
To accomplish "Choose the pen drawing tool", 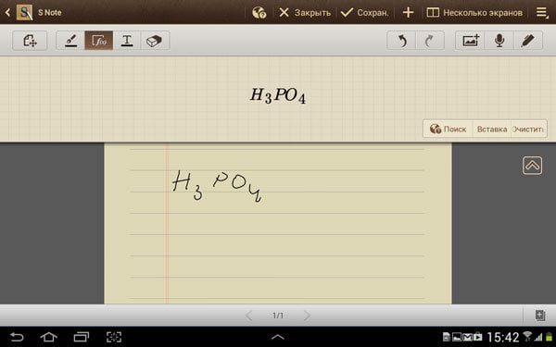I will (x=70, y=41).
